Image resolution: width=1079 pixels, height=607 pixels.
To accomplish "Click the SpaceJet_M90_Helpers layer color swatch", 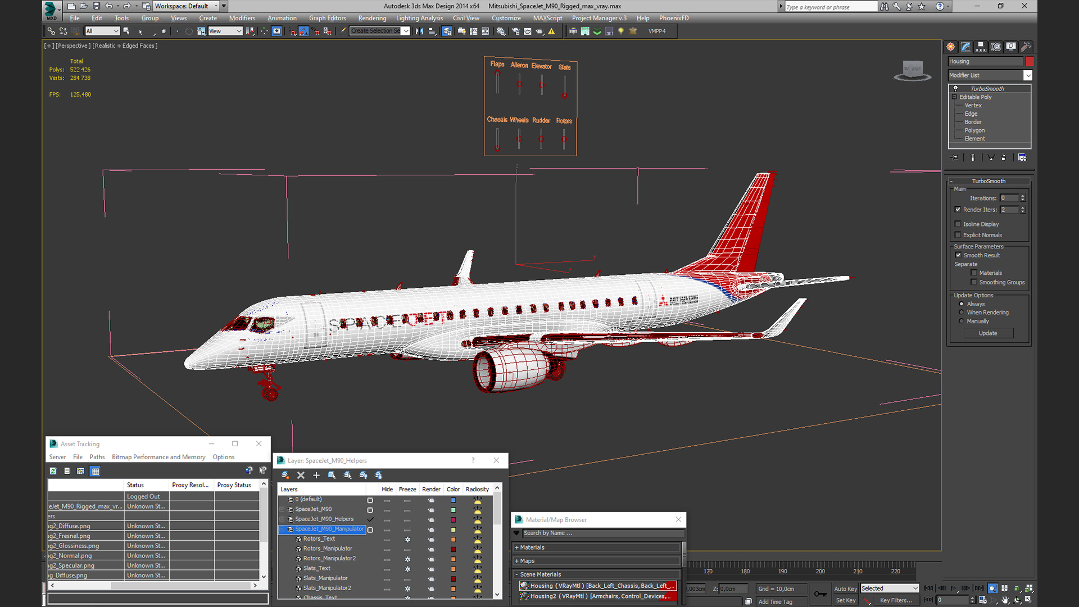I will coord(453,520).
